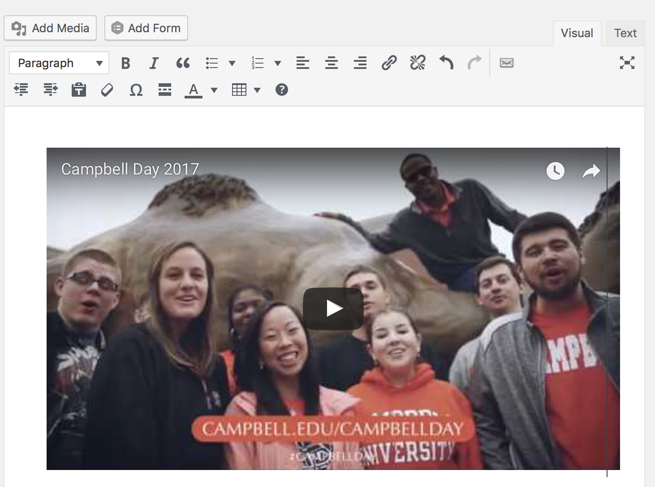The width and height of the screenshot is (655, 487).
Task: Decrease indent with outdent icon
Action: pos(22,90)
